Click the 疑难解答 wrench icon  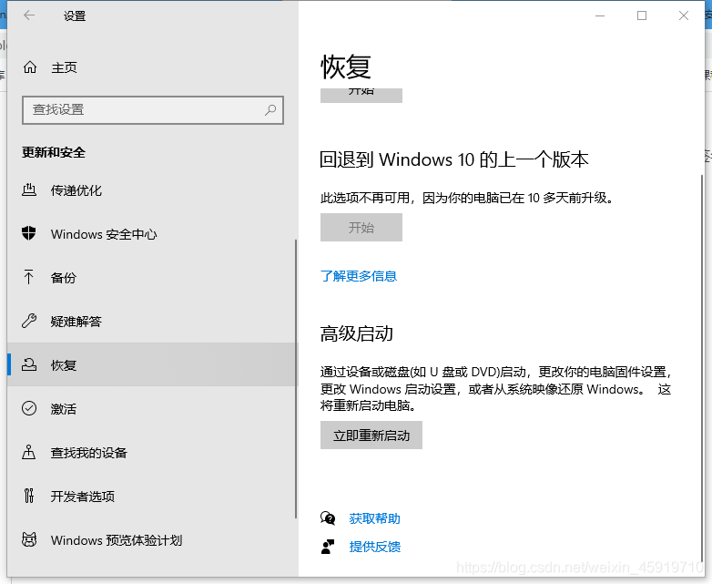29,321
